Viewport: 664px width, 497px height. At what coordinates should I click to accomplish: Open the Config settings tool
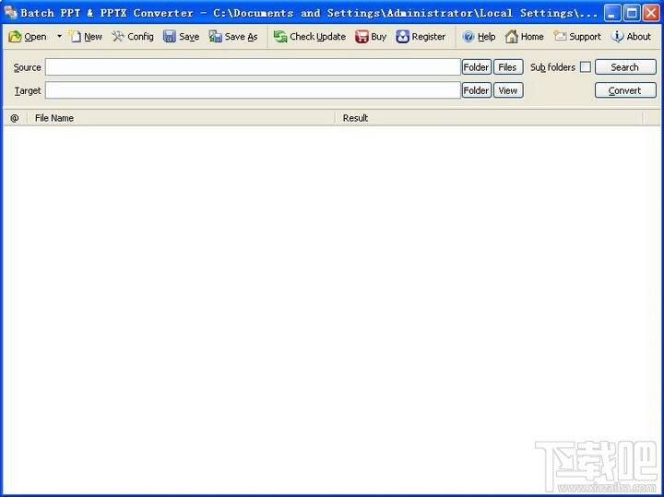(x=133, y=37)
